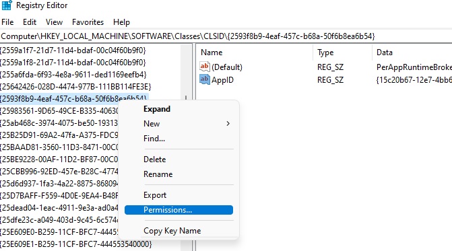Select key {2559a1f8-21d7-11d4-bdaf-00c04f60b9f0}
The height and width of the screenshot is (251, 452).
pyautogui.click(x=73, y=63)
